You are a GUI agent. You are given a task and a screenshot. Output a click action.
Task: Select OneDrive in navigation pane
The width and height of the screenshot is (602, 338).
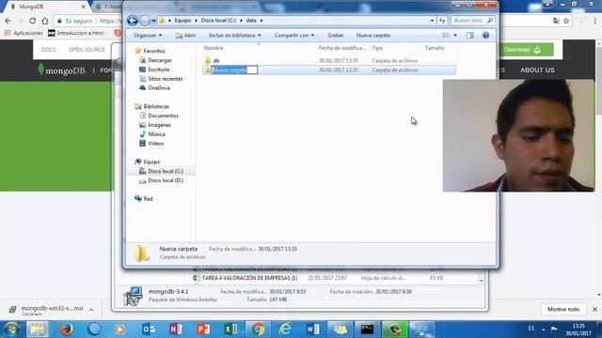click(x=154, y=87)
